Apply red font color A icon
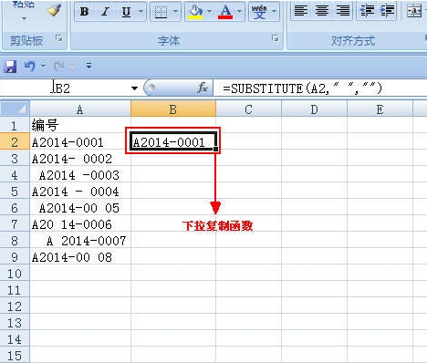 [x=225, y=12]
